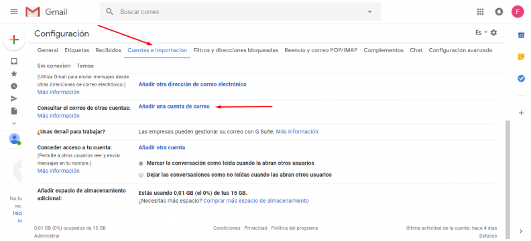Open Google Tasks side panel icon

point(521,78)
